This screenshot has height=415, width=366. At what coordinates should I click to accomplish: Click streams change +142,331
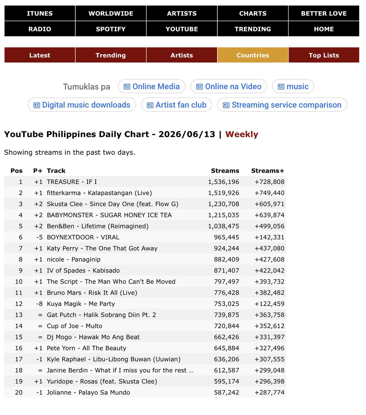click(x=270, y=237)
